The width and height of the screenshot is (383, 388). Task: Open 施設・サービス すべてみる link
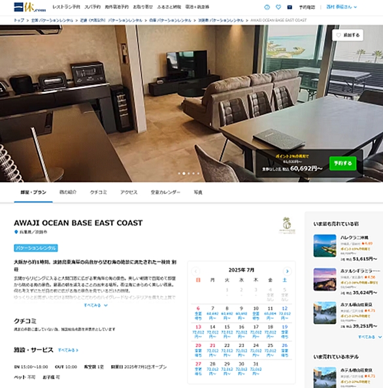[x=68, y=350]
